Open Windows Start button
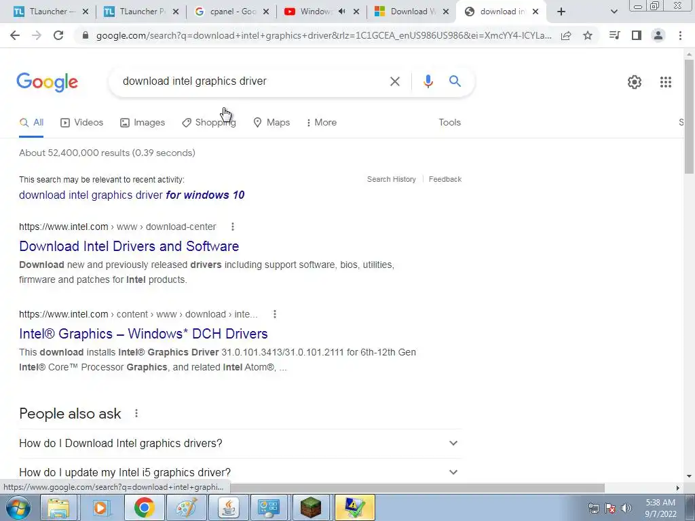695x521 pixels. 18,507
